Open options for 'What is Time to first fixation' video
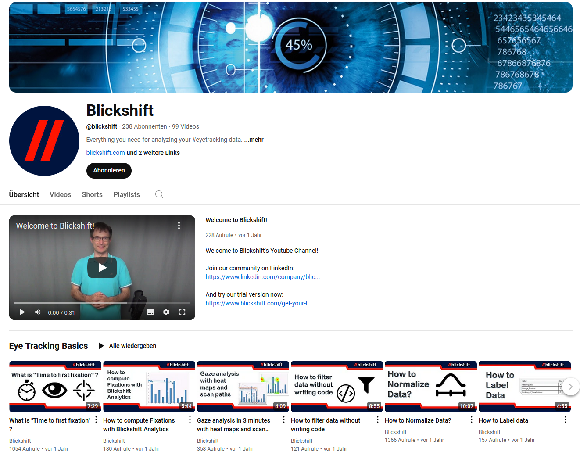This screenshot has height=459, width=580. point(96,420)
